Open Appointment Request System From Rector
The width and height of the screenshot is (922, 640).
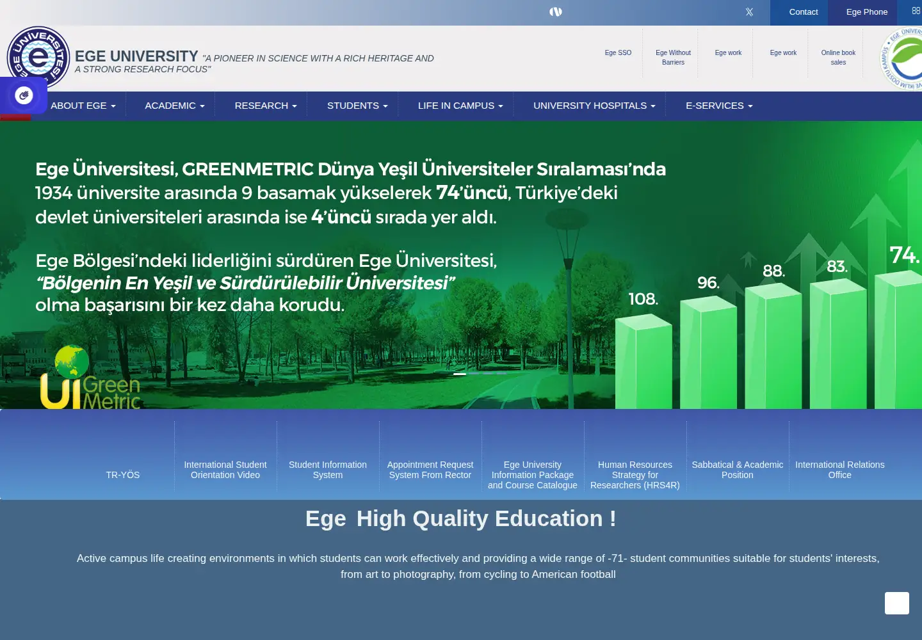[x=430, y=470]
